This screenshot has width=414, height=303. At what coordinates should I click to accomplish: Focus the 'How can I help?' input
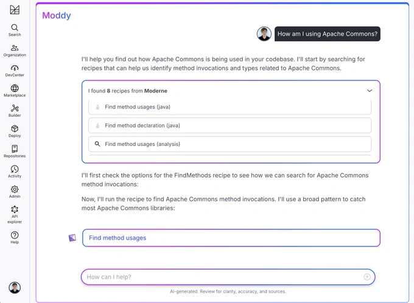coord(225,277)
